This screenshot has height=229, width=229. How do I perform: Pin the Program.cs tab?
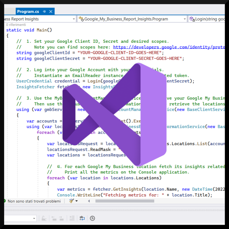pos(44,11)
